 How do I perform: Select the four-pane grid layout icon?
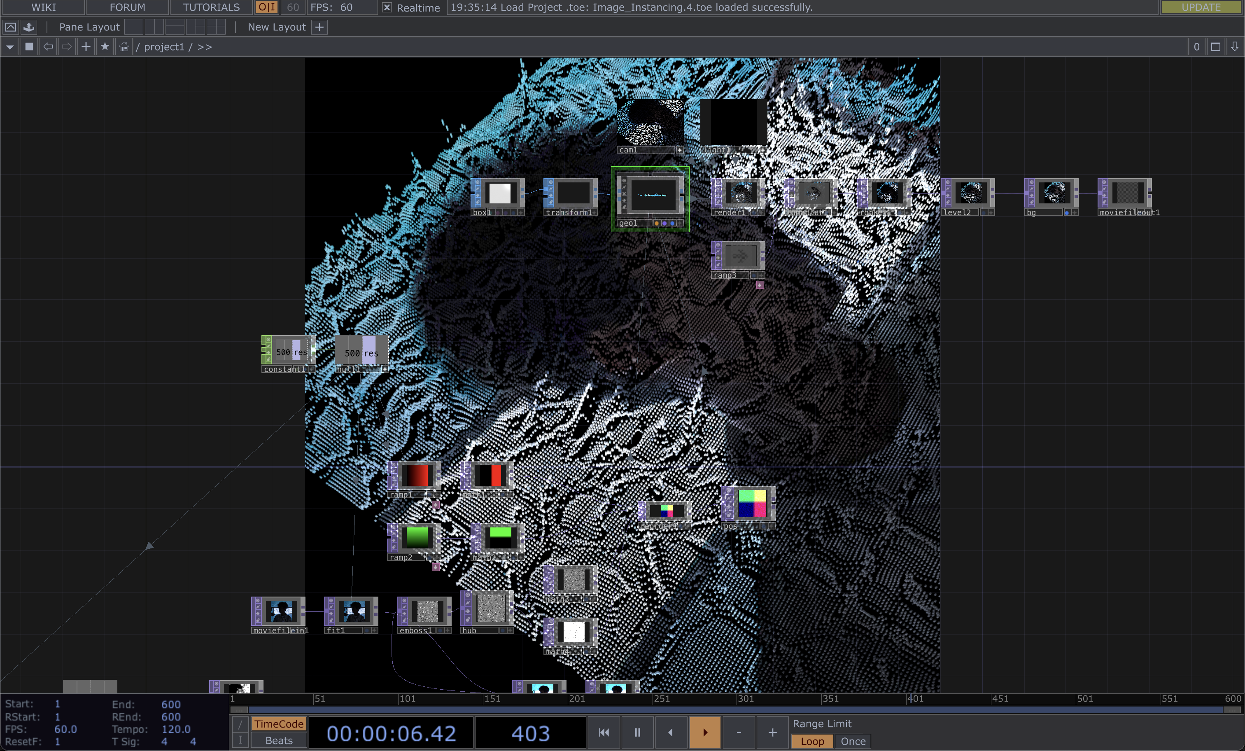(216, 27)
